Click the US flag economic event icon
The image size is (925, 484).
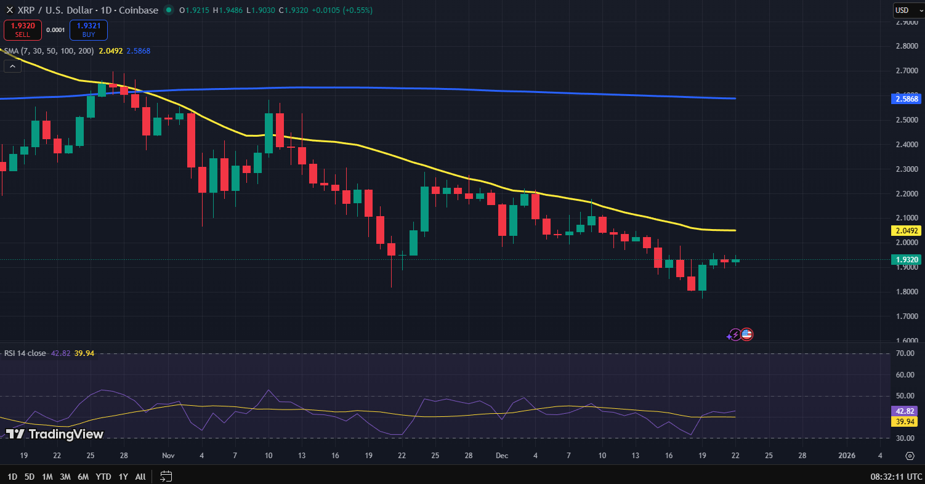(746, 334)
